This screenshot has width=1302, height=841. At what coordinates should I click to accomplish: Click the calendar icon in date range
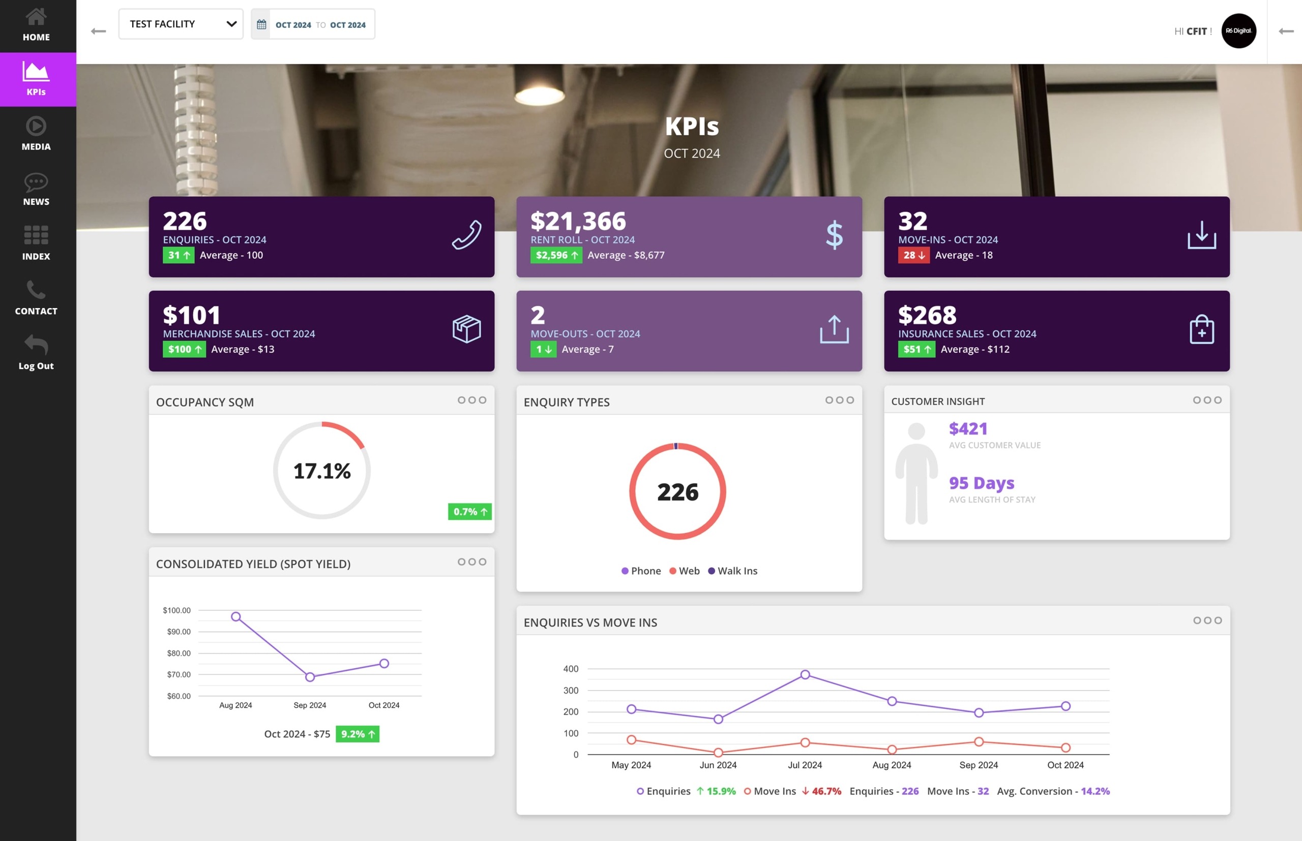click(262, 24)
